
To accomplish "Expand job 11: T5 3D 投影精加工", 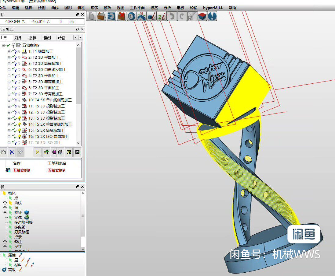I will pyautogui.click(x=9, y=106).
